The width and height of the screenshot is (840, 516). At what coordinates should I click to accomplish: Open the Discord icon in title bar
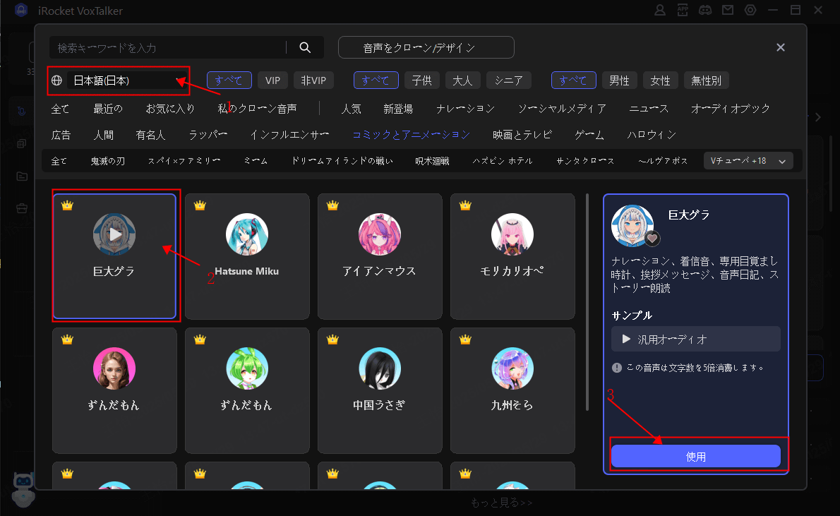point(705,10)
